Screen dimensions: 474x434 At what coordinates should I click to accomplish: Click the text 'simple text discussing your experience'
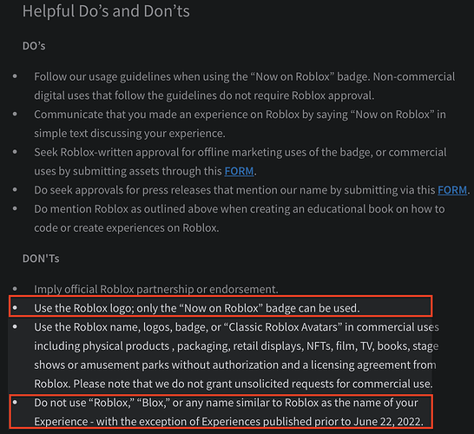point(129,134)
